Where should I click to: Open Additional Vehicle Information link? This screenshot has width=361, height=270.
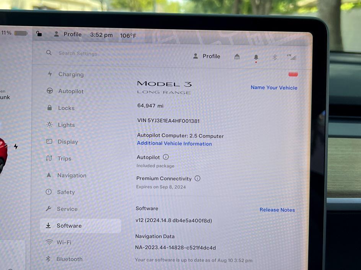(174, 143)
